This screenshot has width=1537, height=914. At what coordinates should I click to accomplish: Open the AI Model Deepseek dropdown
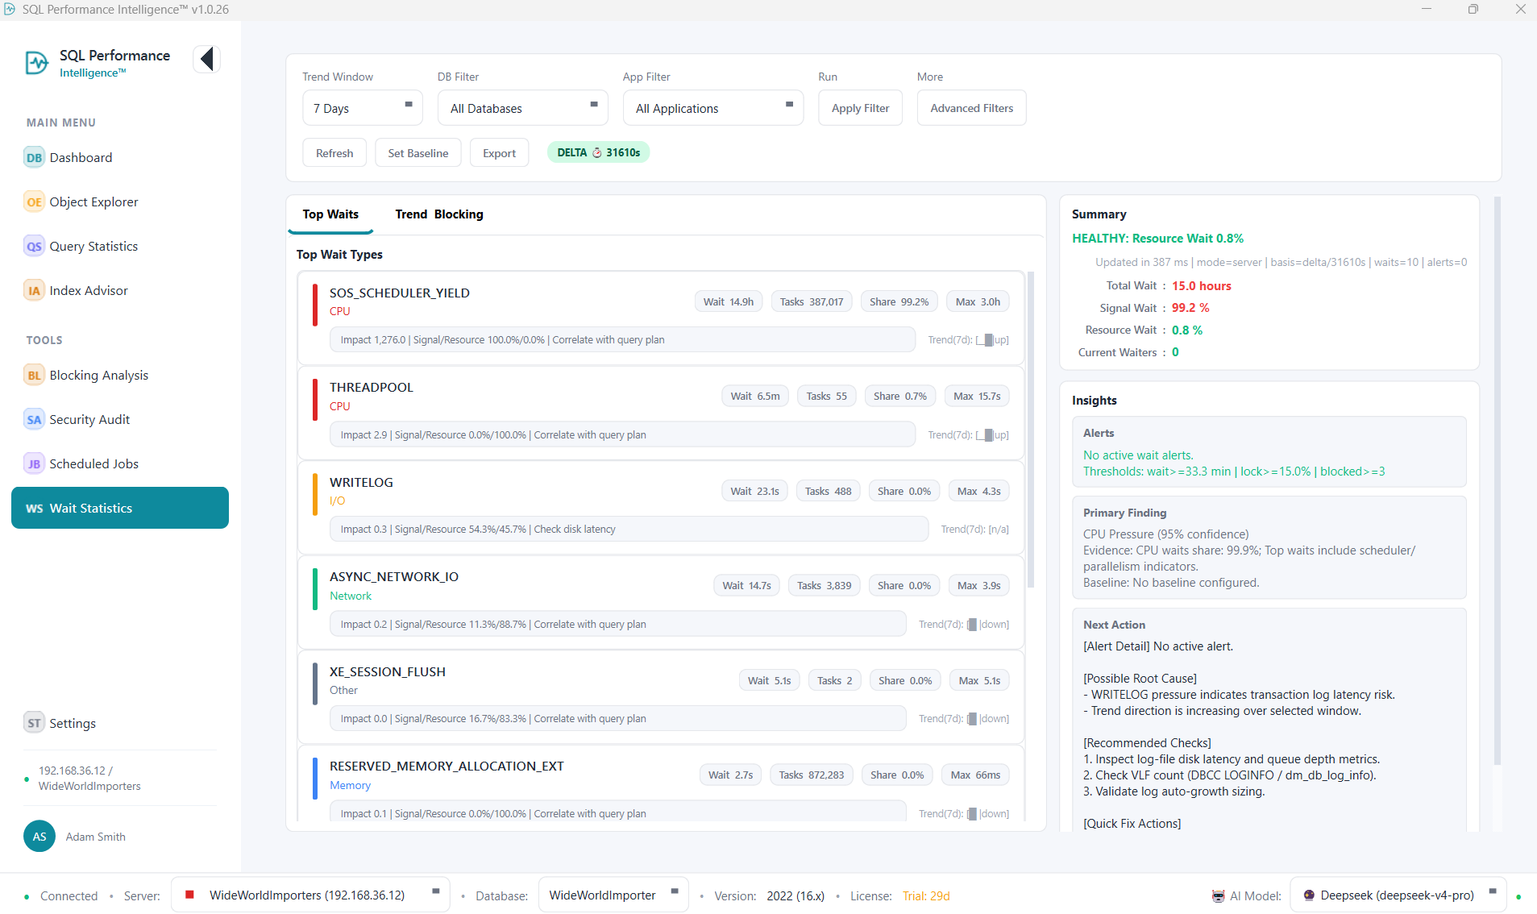[x=1398, y=895]
